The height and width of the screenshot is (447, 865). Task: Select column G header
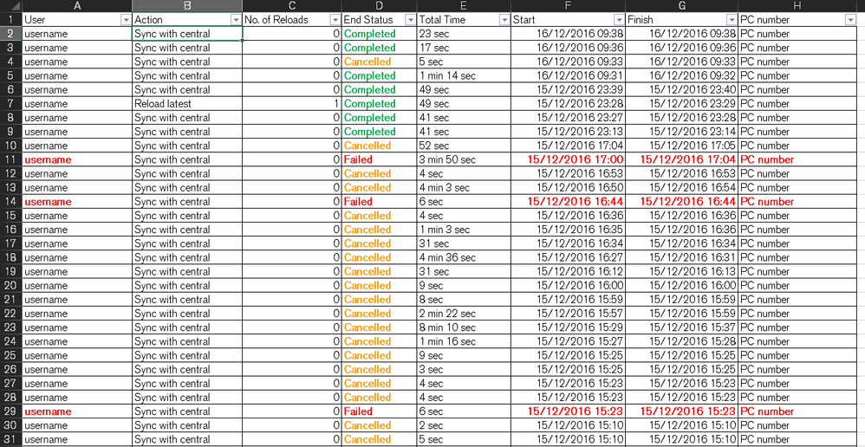click(681, 6)
